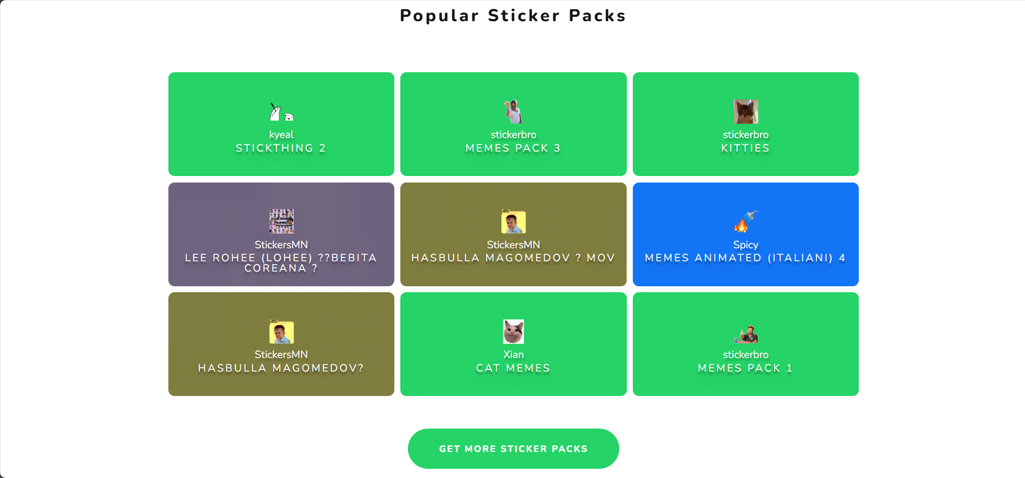The image size is (1025, 478).
Task: Click author name Spicy
Action: pos(745,245)
